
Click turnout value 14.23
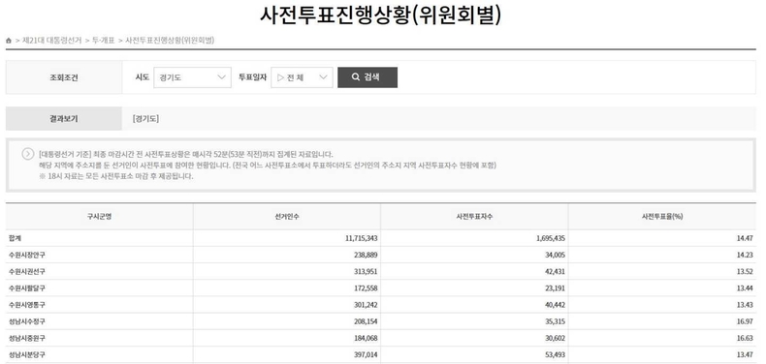[x=746, y=255]
